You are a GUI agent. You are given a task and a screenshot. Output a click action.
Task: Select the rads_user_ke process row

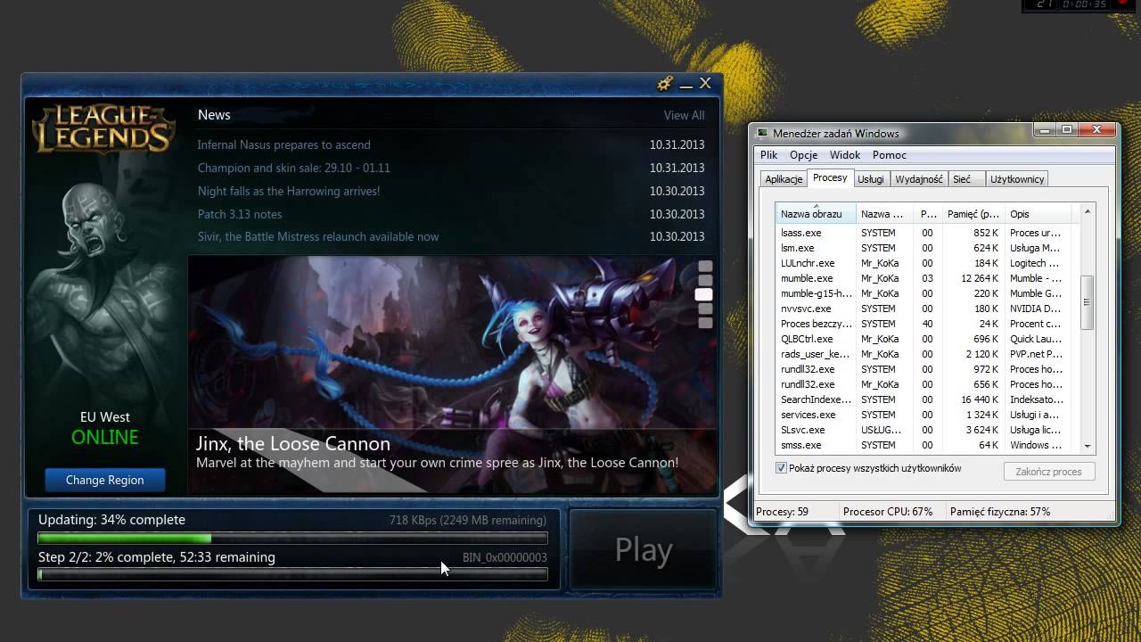tap(924, 354)
